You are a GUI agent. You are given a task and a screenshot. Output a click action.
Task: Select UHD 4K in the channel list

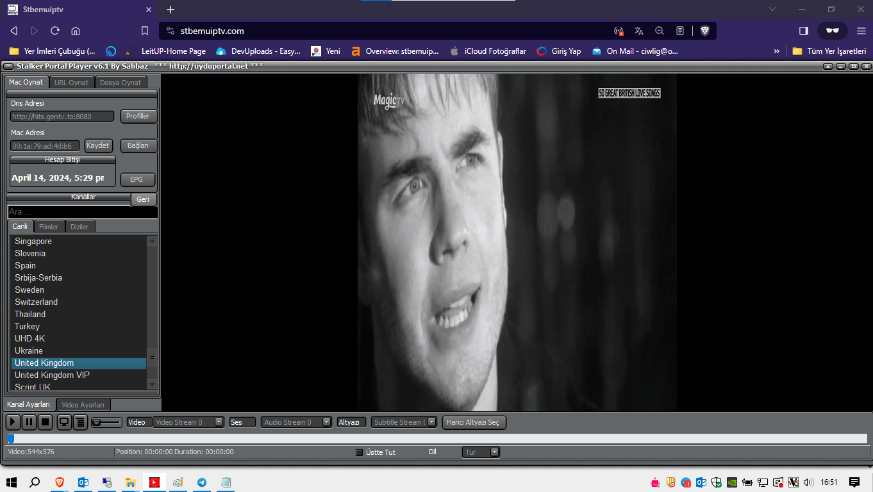(x=79, y=339)
